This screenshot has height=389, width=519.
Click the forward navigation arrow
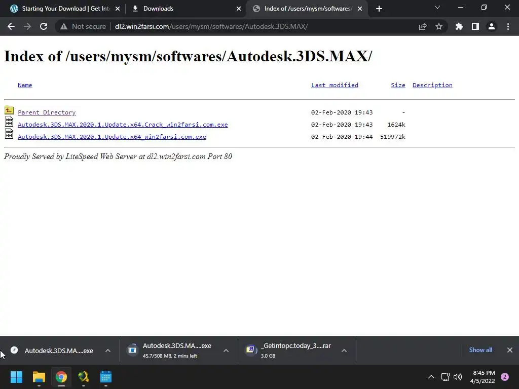pos(27,26)
